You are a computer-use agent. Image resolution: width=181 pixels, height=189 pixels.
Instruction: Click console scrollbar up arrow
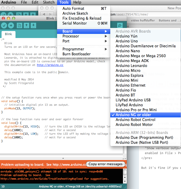click(125, 177)
